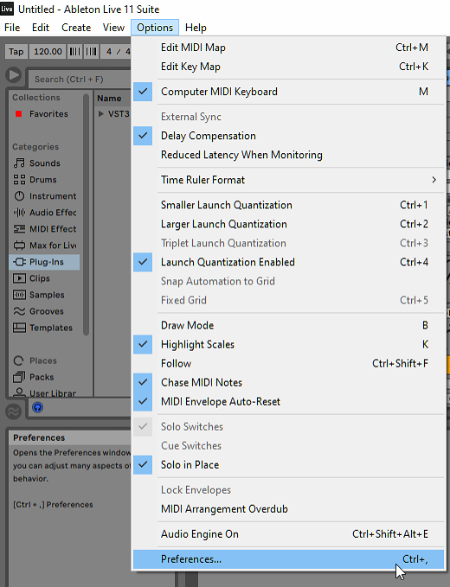This screenshot has height=587, width=450.
Task: Open the File menu
Action: (12, 28)
